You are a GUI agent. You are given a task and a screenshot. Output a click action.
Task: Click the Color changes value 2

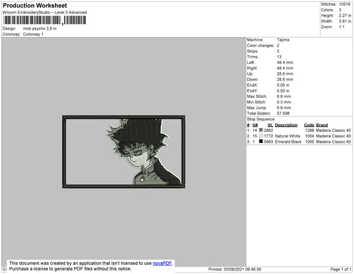click(x=278, y=45)
